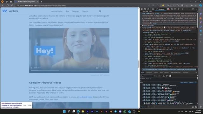Viewport: 203px width, 114px height.
Task: Click the video progress bar
Action: [x=69, y=71]
